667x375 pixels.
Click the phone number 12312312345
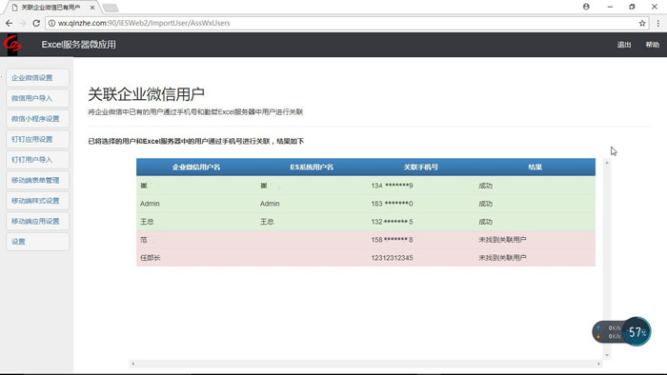coord(392,258)
